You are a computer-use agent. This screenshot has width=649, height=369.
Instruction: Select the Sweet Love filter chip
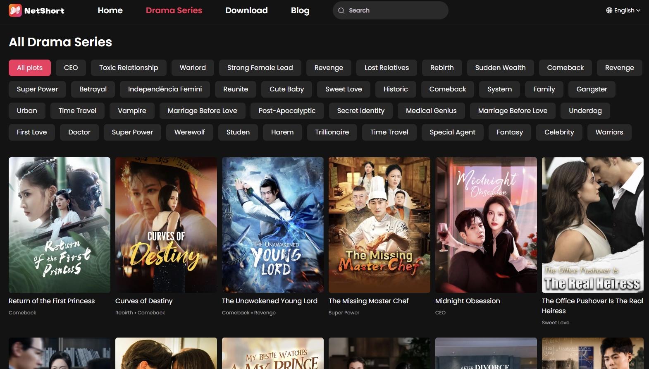(x=344, y=89)
